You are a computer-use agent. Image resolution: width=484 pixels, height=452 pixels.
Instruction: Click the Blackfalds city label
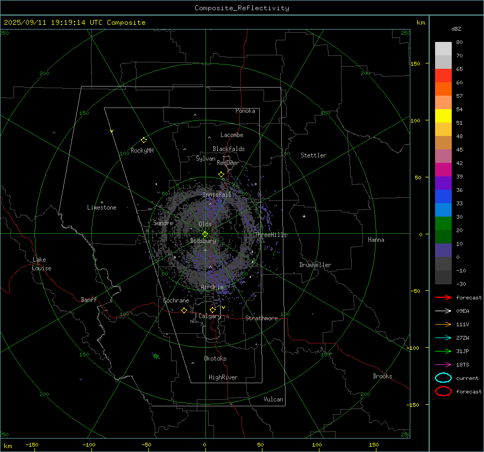pos(229,149)
